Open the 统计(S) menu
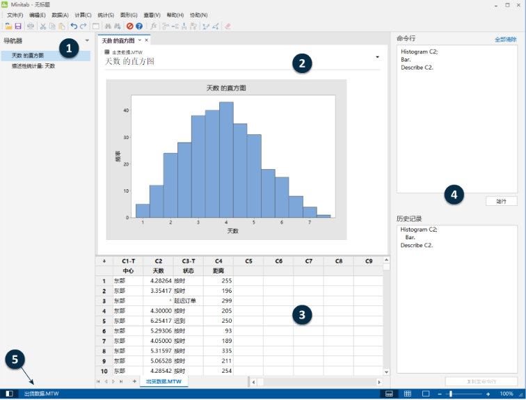This screenshot has height=400, width=526. [106, 15]
